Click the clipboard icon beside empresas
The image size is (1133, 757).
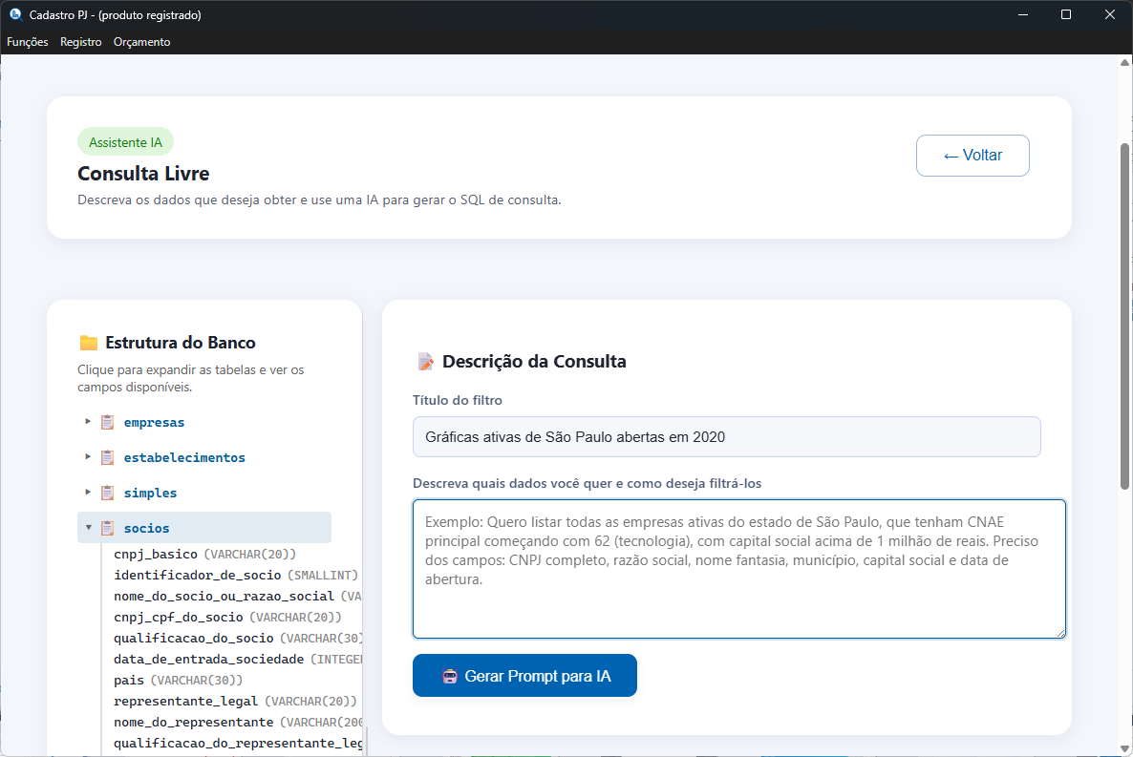click(x=107, y=422)
